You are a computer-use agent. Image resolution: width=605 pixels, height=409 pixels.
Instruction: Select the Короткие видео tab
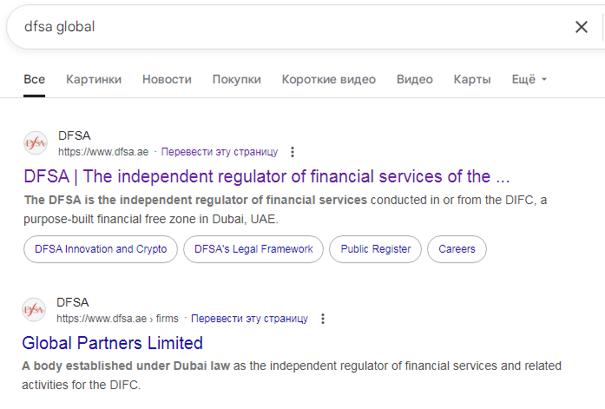(x=328, y=79)
